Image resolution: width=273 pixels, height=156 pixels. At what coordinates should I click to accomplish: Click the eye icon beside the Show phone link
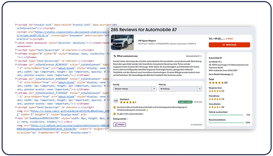tap(226, 39)
